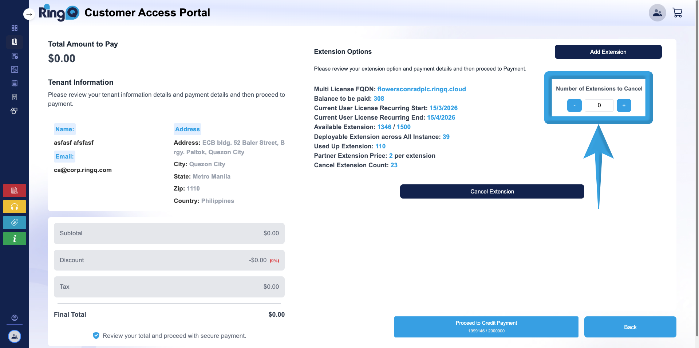Viewport: 699px width, 348px height.
Task: Click the circular avatar at sidebar bottom
Action: [x=15, y=336]
